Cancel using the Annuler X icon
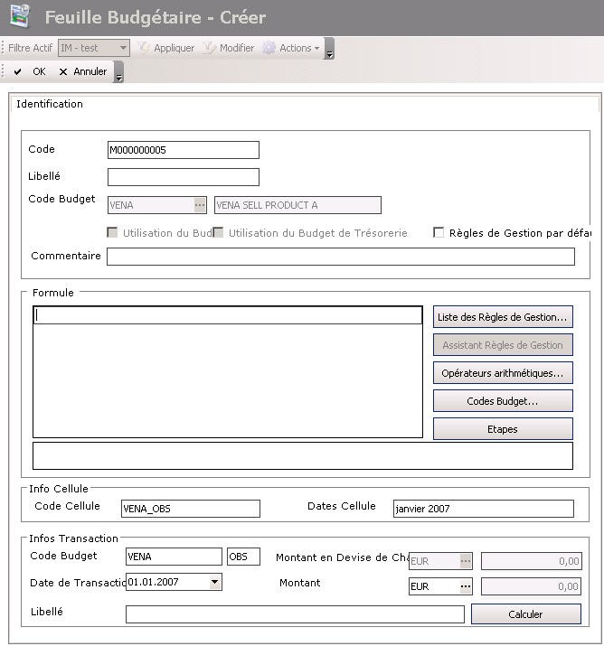 63,71
